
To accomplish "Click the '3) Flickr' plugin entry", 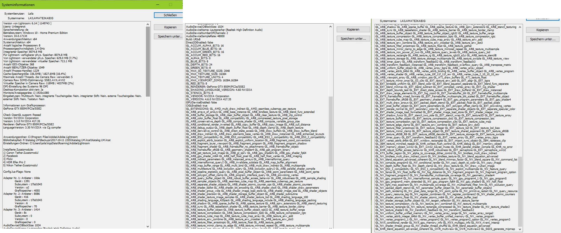I will pyautogui.click(x=8, y=159).
